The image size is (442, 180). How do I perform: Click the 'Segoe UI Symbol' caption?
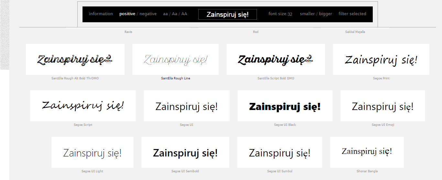click(280, 171)
